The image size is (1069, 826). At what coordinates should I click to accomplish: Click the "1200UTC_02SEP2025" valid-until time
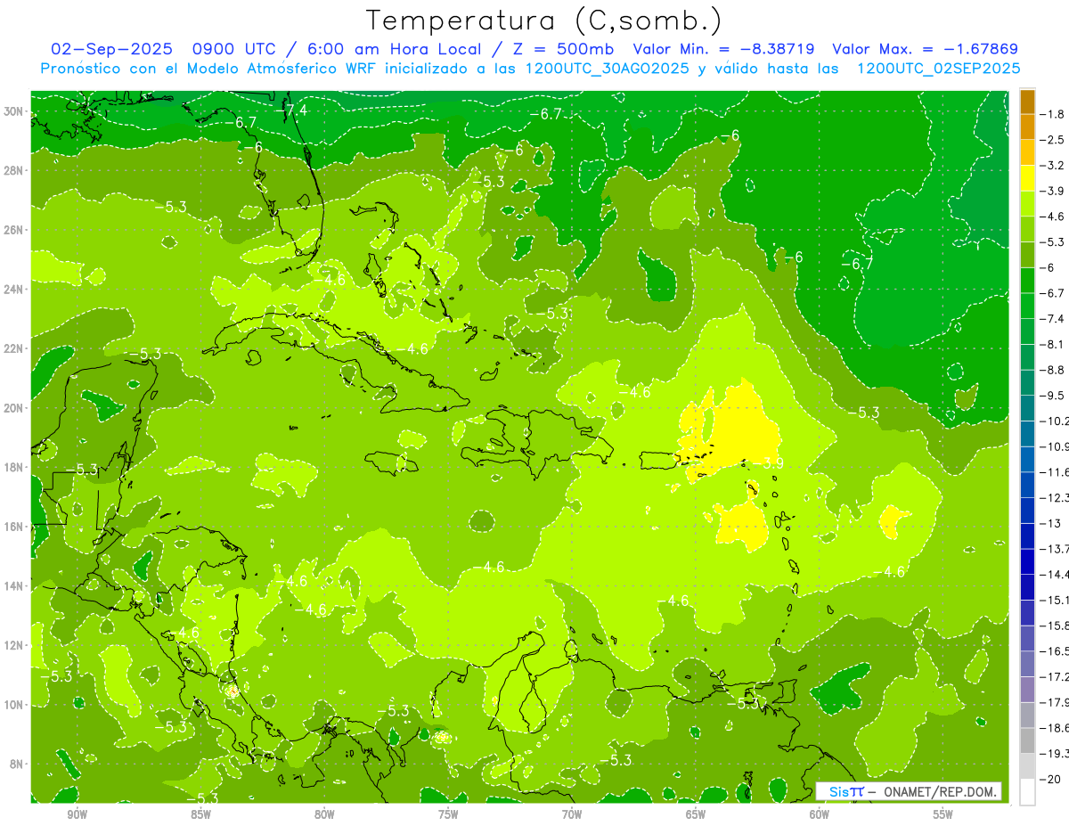click(938, 69)
